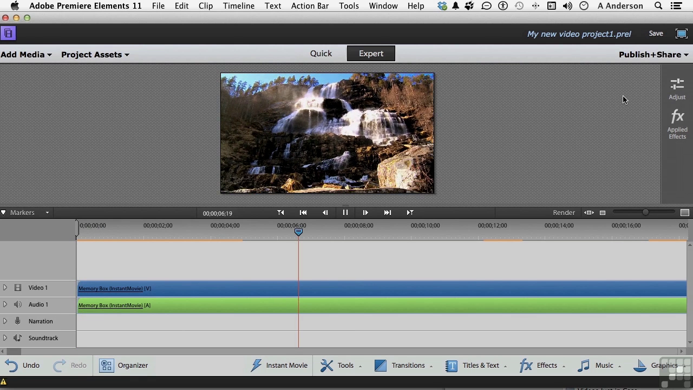The width and height of the screenshot is (693, 390).
Task: Open the Text menu
Action: [x=273, y=6]
